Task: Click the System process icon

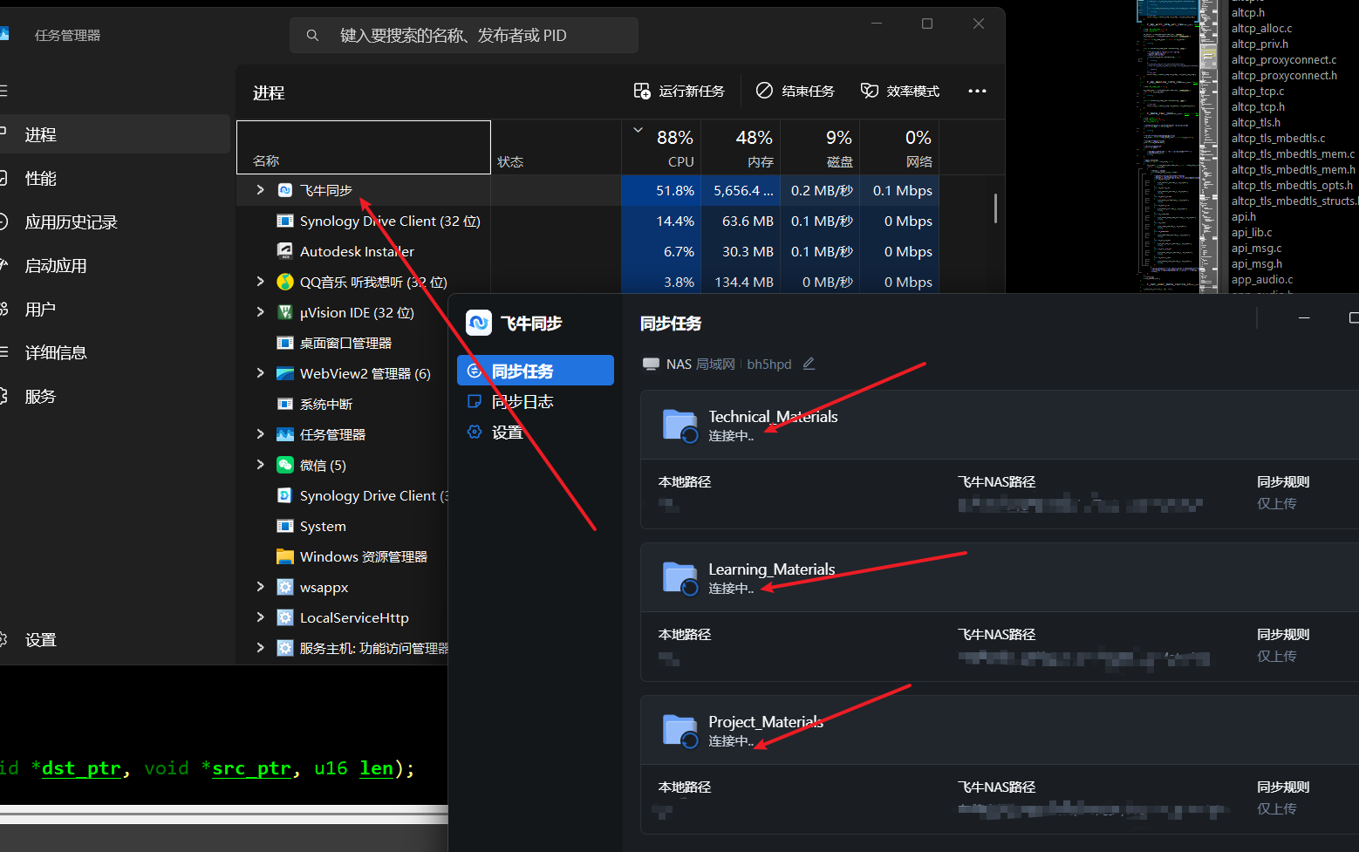Action: tap(285, 526)
